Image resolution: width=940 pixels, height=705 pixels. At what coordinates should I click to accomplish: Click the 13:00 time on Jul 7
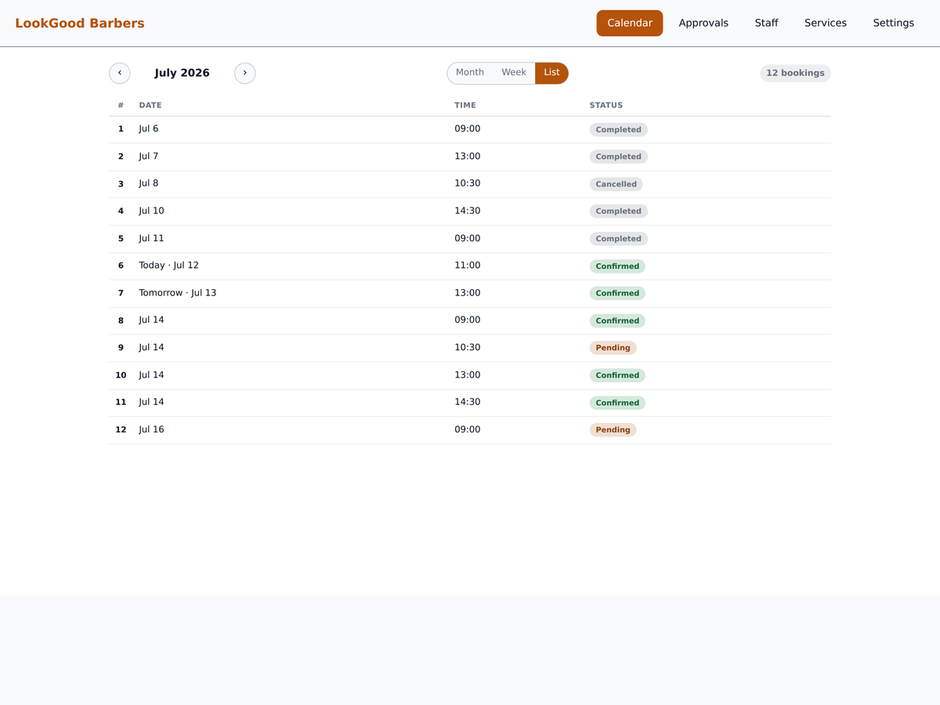tap(468, 156)
